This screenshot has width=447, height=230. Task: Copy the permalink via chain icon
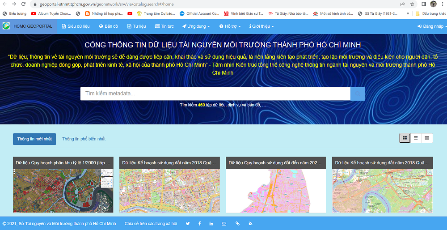[x=237, y=224]
